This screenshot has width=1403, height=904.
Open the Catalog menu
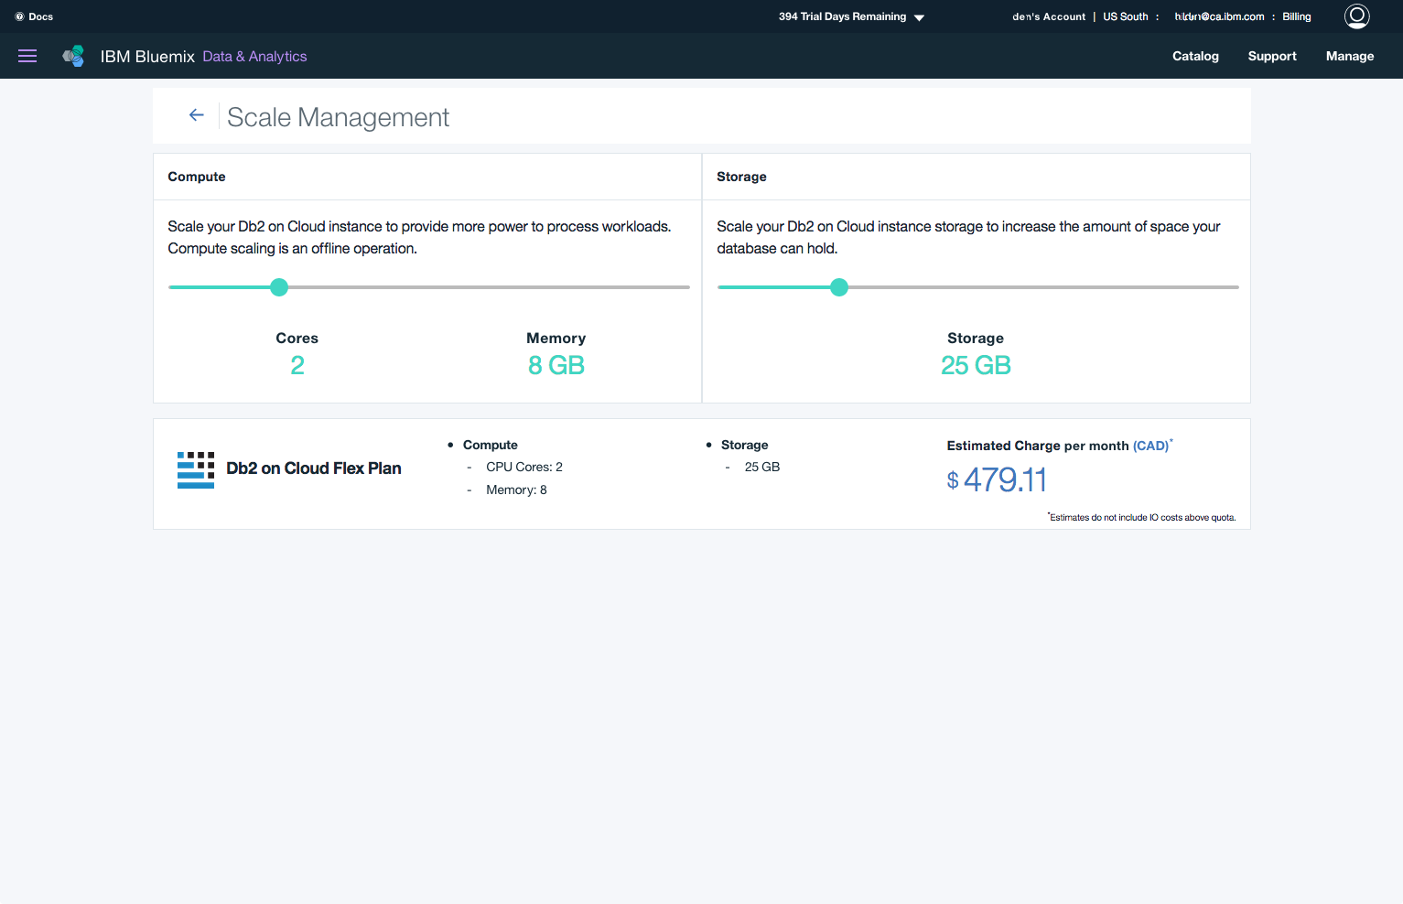pyautogui.click(x=1195, y=56)
